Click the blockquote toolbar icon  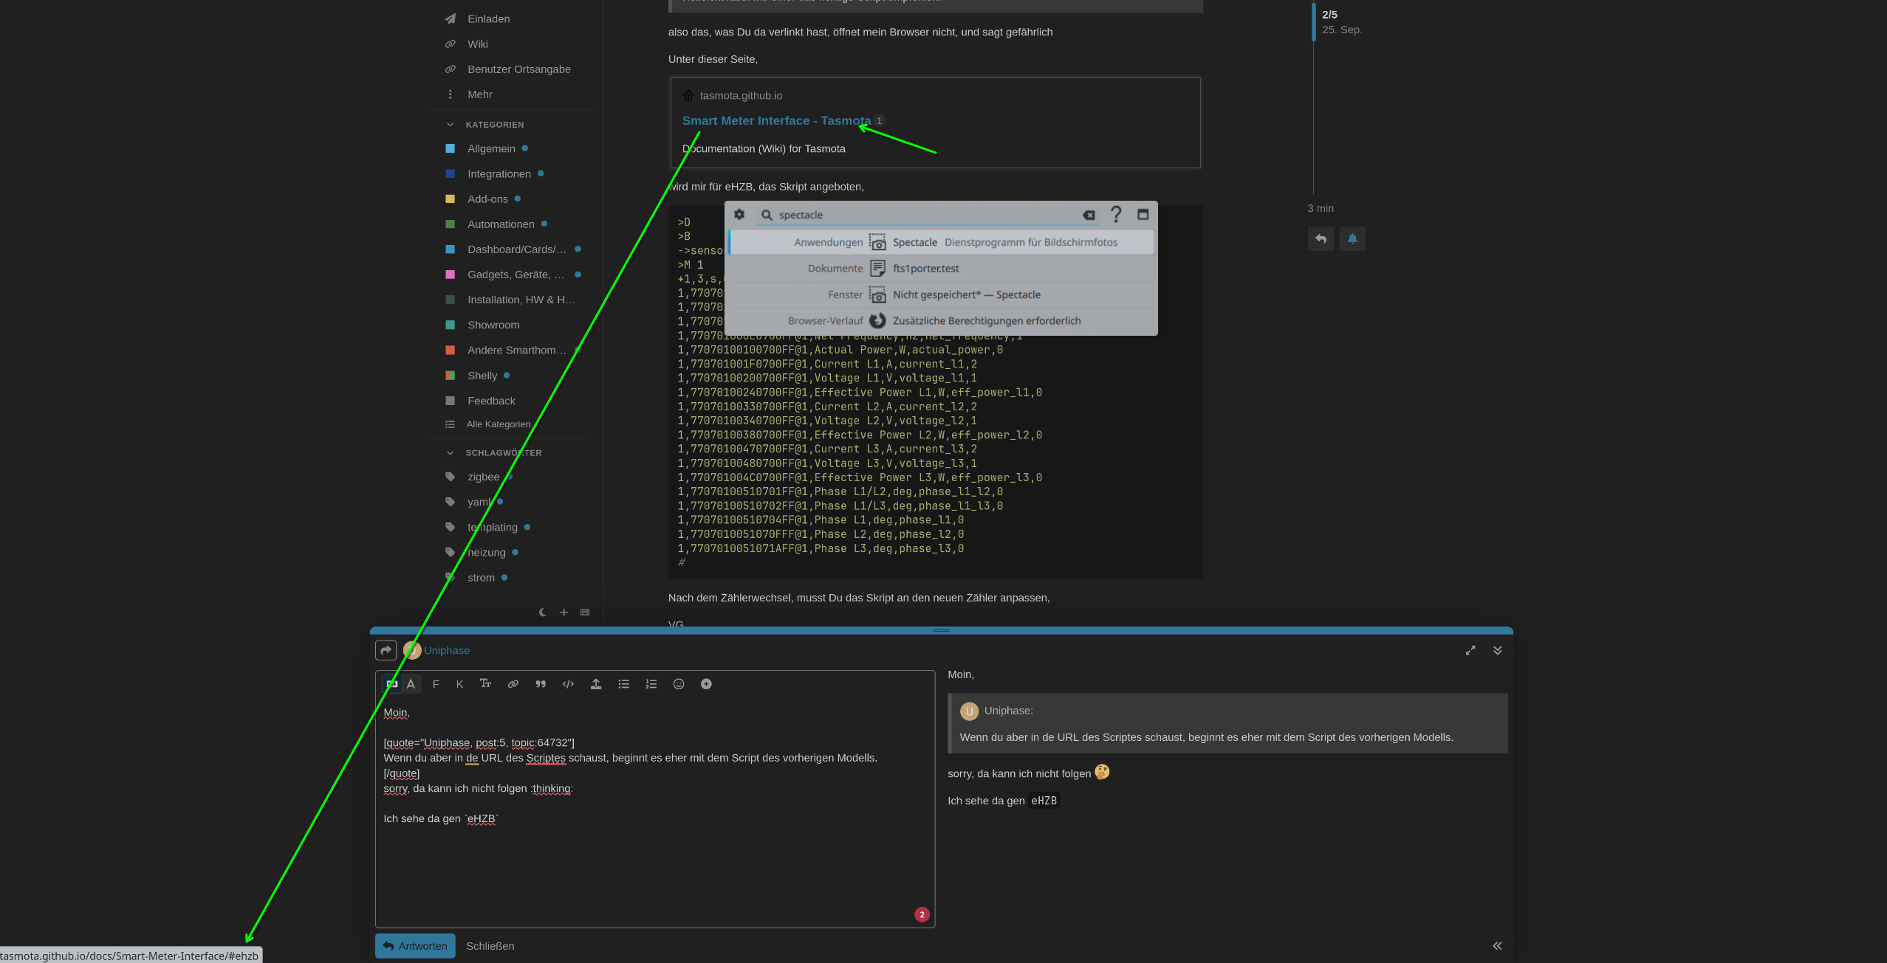(541, 684)
